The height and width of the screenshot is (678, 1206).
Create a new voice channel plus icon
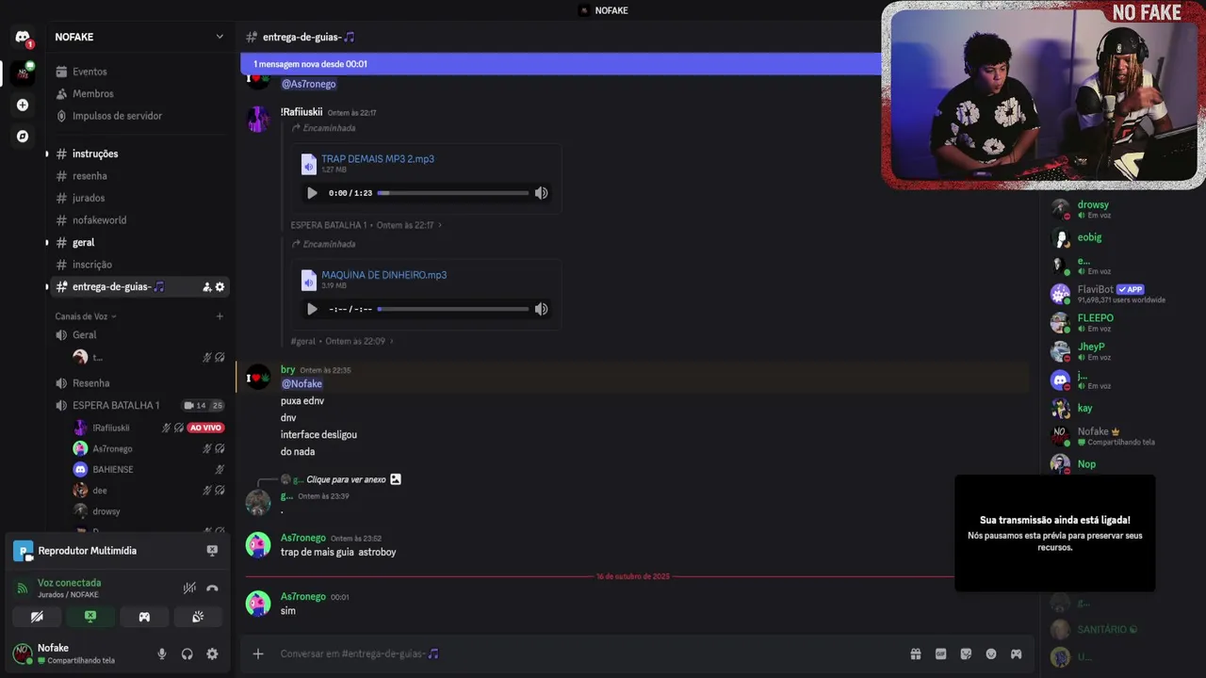coord(220,316)
